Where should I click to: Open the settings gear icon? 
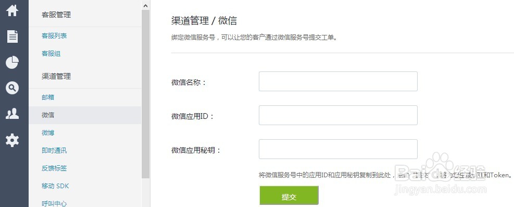click(x=12, y=140)
